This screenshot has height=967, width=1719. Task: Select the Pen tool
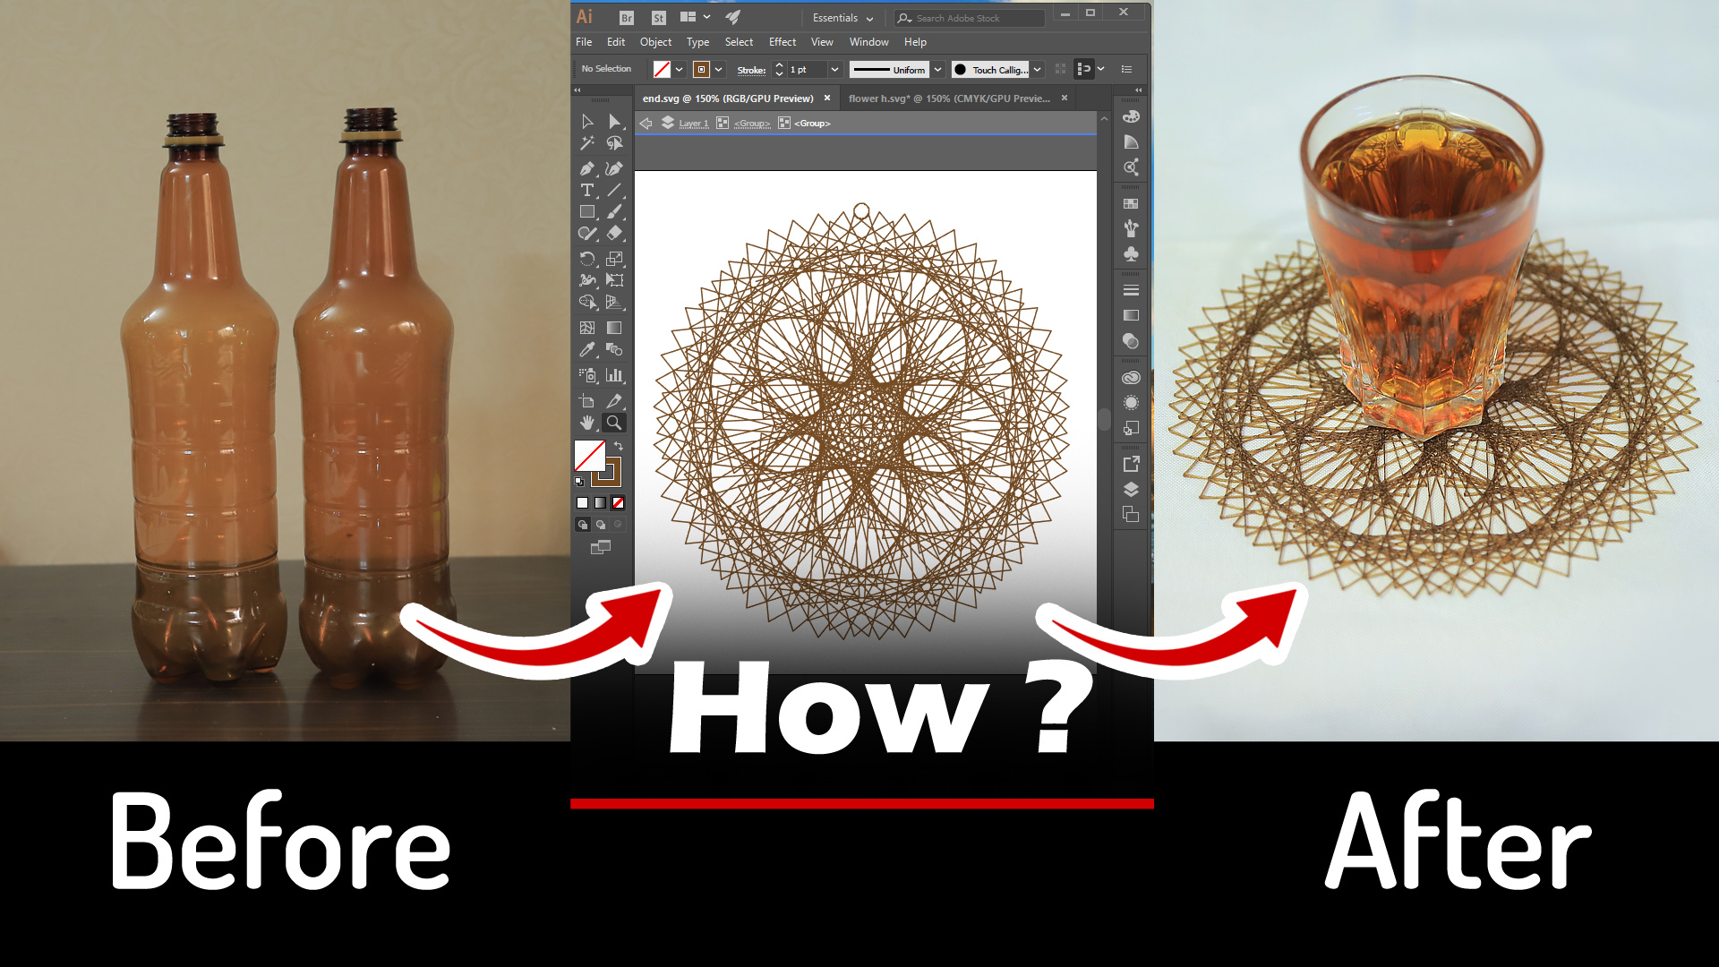[x=586, y=168]
